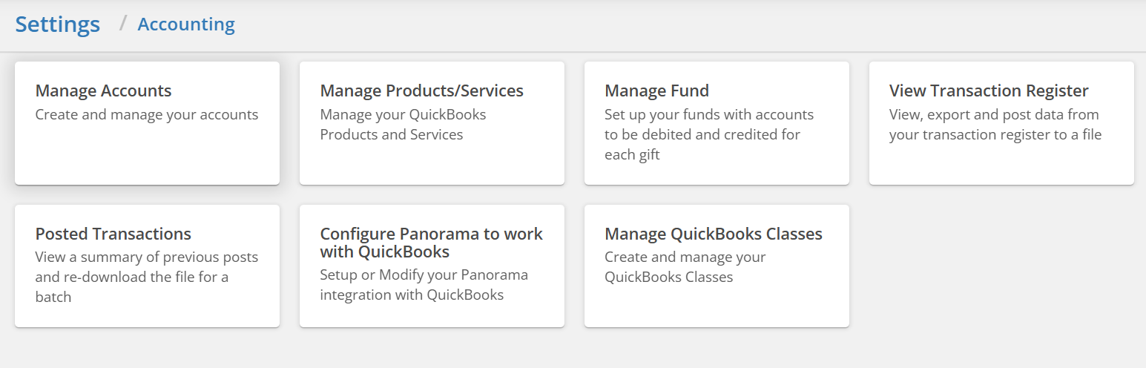Open the Manage Products/Services card
This screenshot has height=368, width=1146.
[x=432, y=123]
